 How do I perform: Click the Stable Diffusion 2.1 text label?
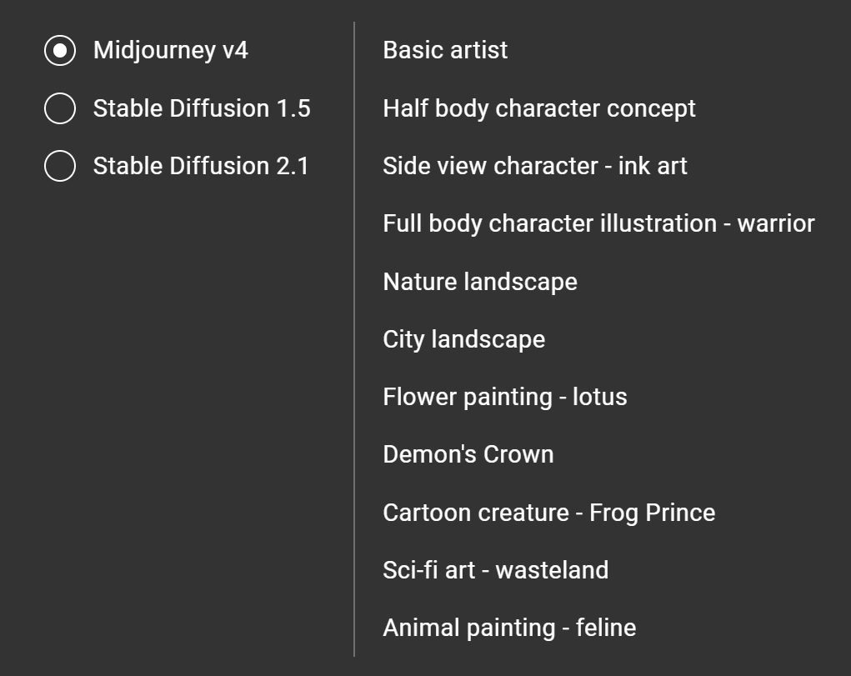(x=201, y=166)
